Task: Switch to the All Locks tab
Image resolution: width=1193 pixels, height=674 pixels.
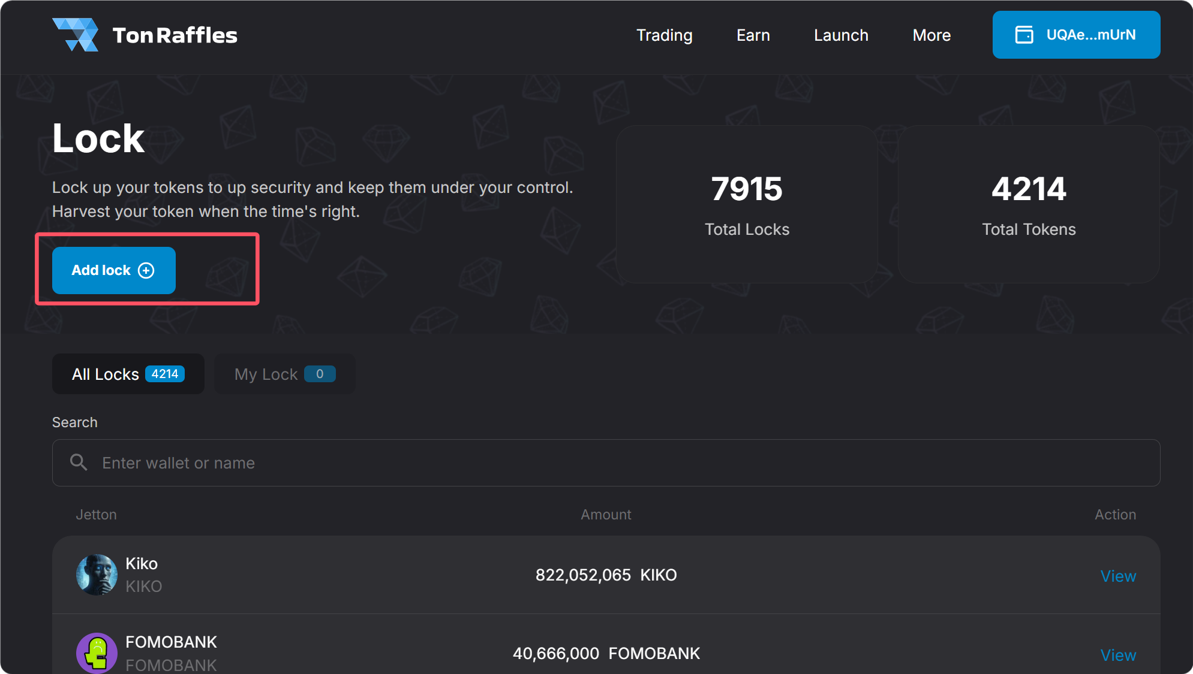Action: pos(128,374)
